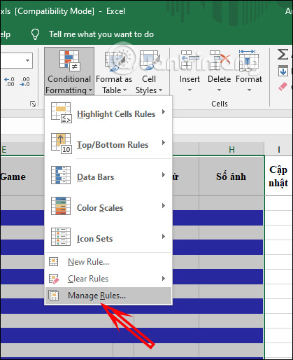This screenshot has width=293, height=360.
Task: Choose New Rule from the menu
Action: tap(108, 262)
